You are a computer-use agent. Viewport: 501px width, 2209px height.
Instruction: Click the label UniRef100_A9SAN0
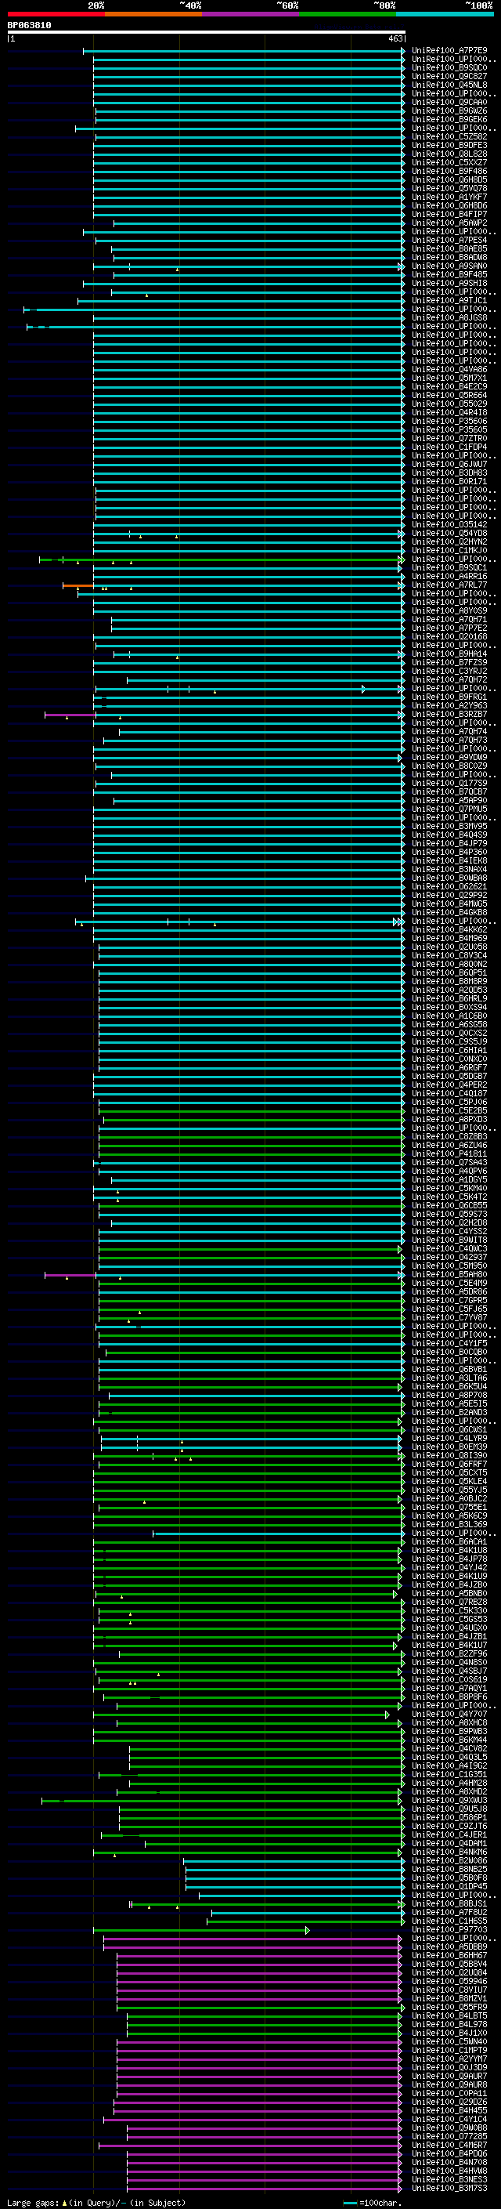click(449, 266)
